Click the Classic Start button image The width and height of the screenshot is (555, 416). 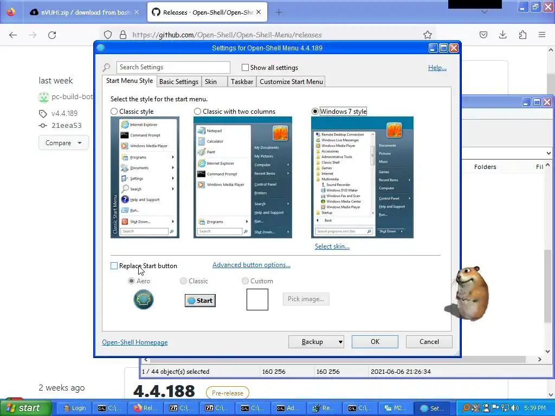pos(200,301)
